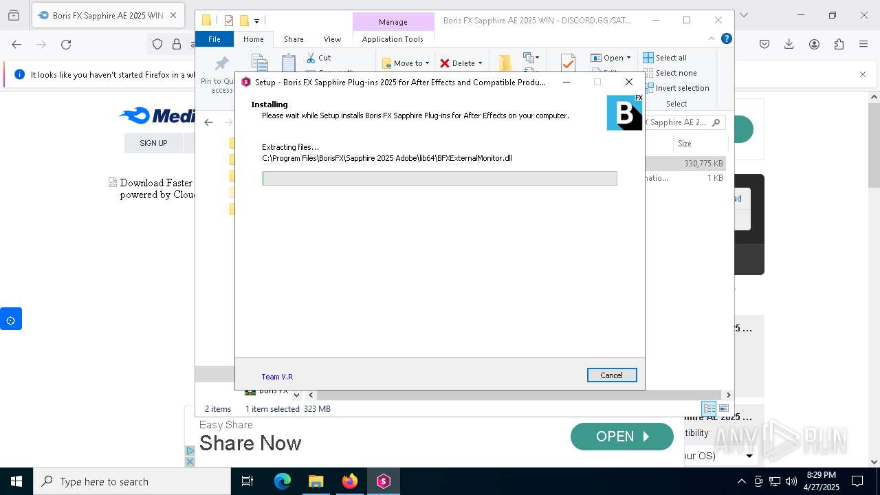Image resolution: width=880 pixels, height=495 pixels.
Task: Click Invert selection in Explorer ribbon
Action: 676,88
